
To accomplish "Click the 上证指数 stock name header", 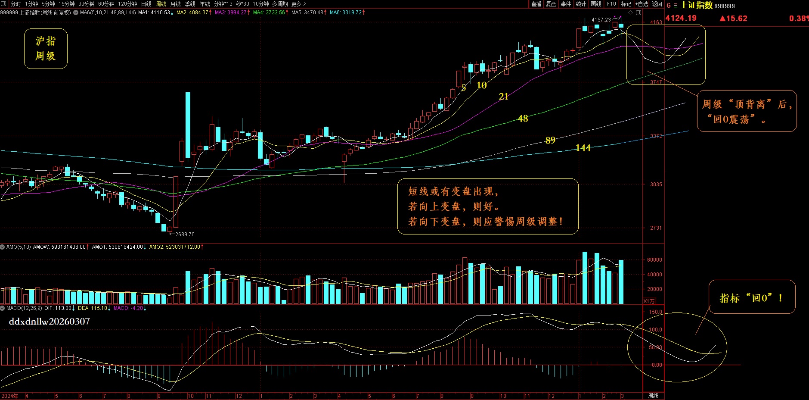I will pos(696,5).
